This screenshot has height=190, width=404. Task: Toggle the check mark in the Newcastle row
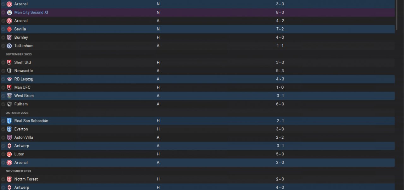[3, 71]
